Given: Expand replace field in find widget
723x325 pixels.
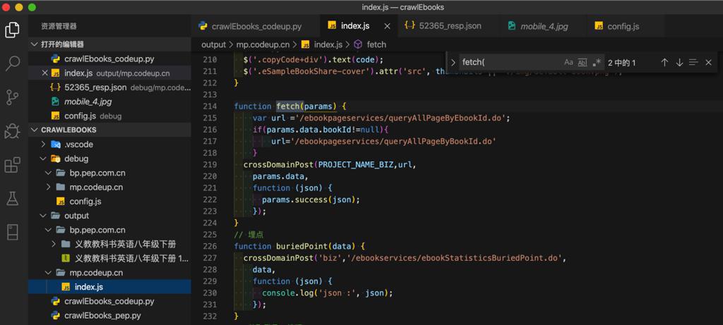Looking at the screenshot, I should (x=453, y=63).
